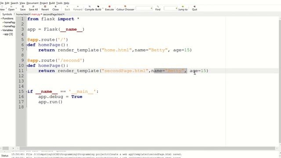Open the Tools menu
Image resolution: width=281 pixels, height=158 pixels.
[59, 3]
